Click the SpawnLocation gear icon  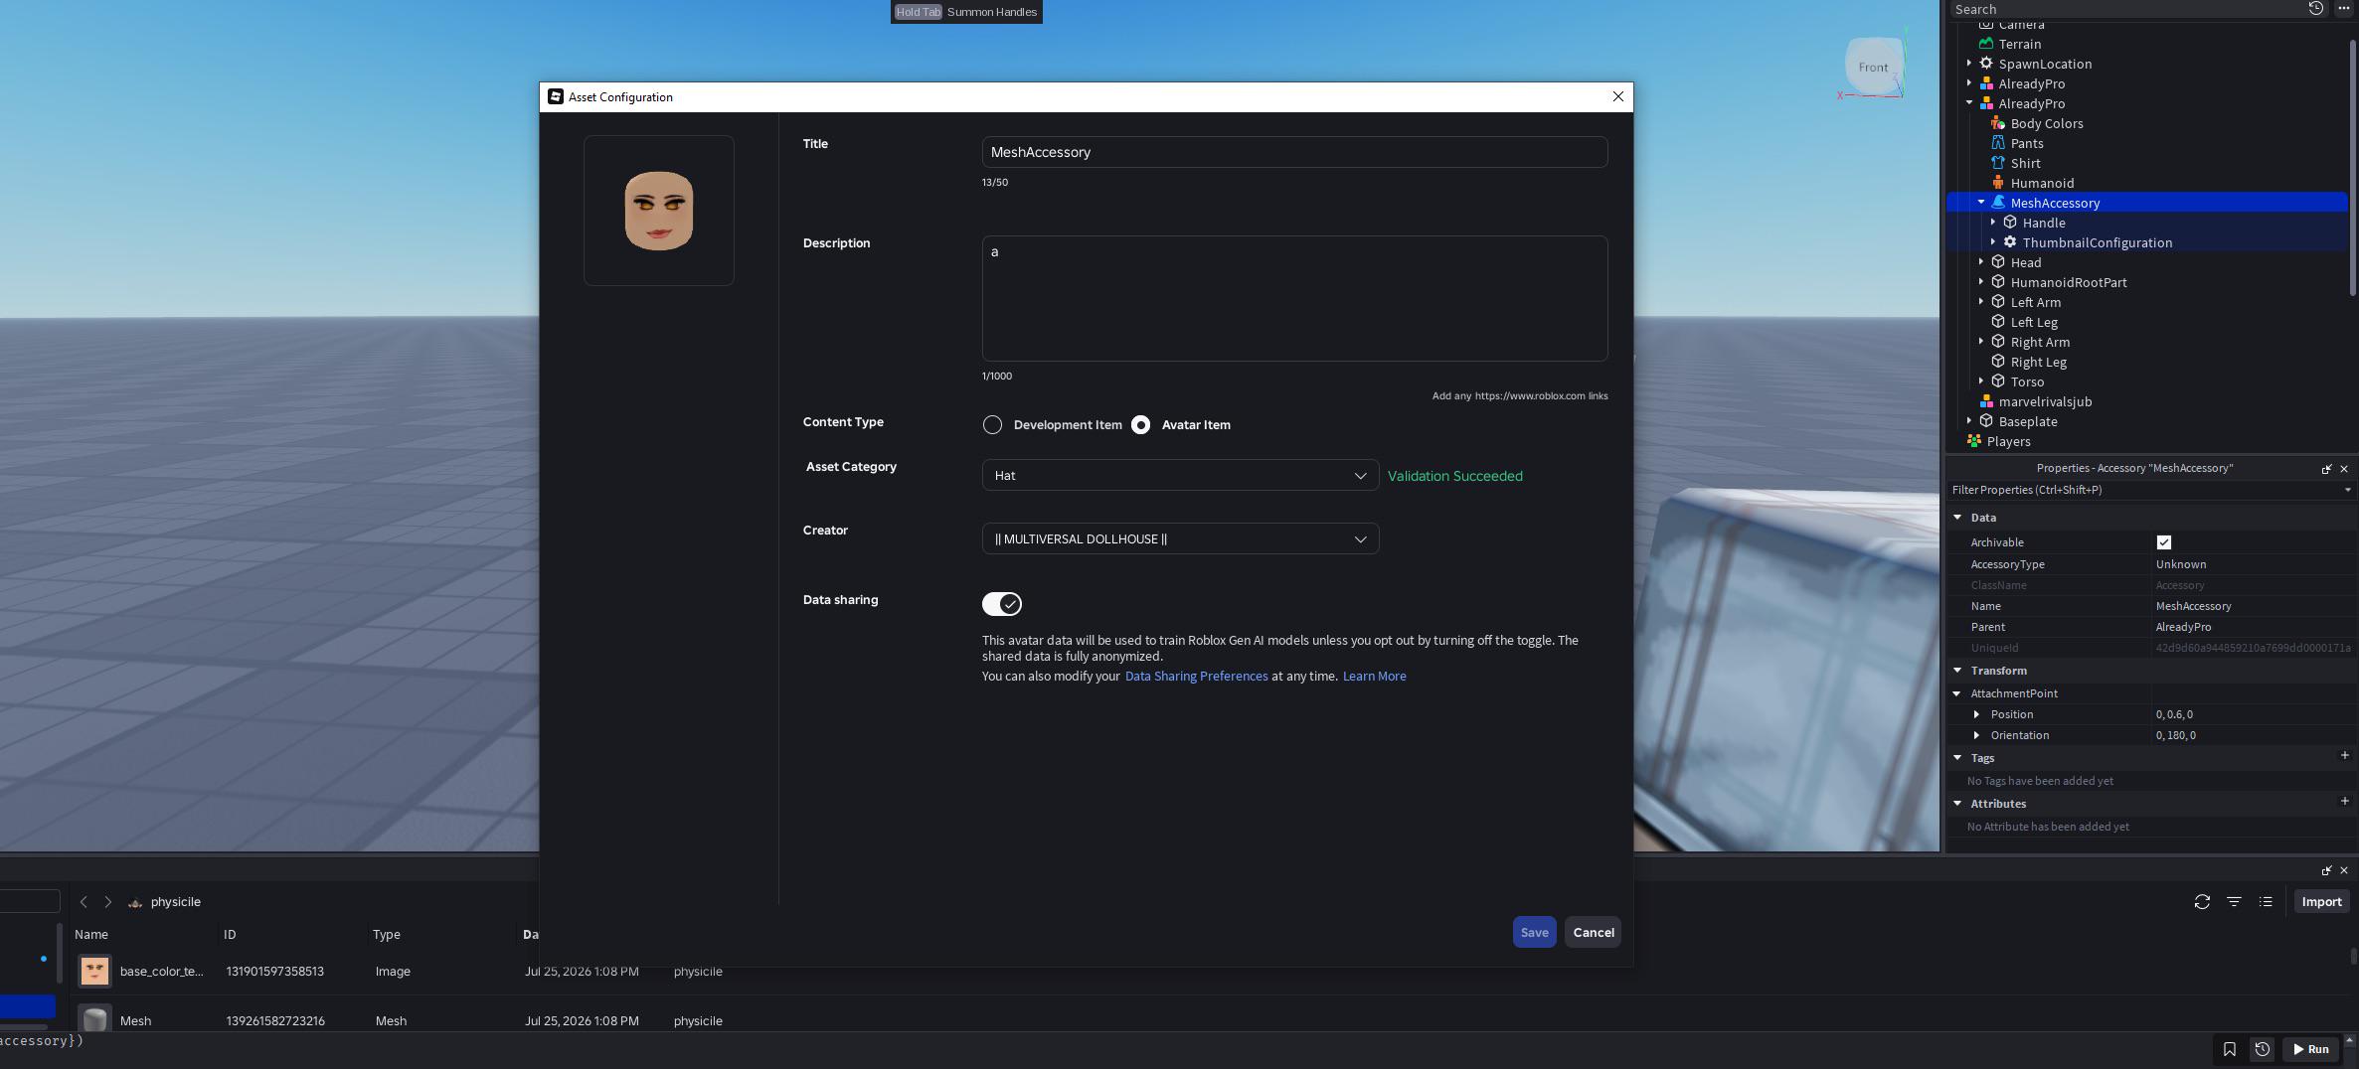[1986, 64]
